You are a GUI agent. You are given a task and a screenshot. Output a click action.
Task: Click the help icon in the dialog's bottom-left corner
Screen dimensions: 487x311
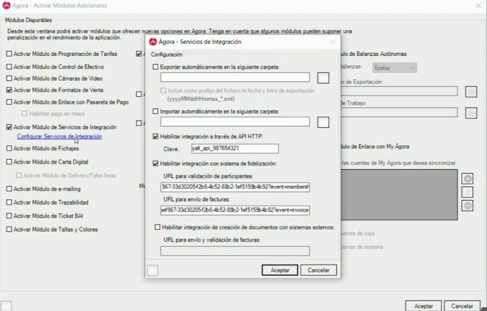click(152, 270)
